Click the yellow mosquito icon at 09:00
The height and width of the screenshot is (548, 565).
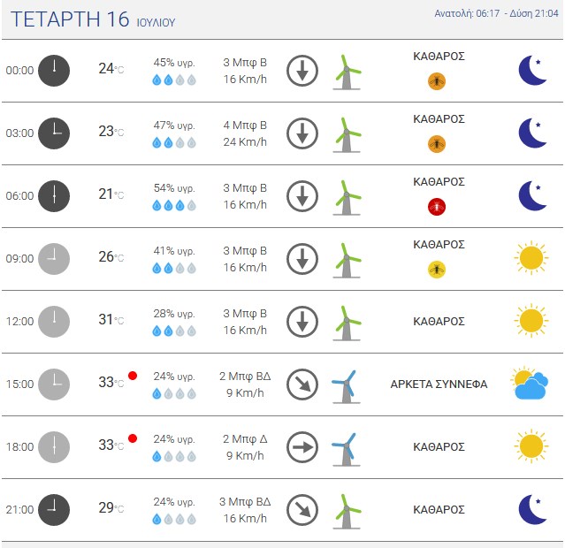[x=437, y=270]
